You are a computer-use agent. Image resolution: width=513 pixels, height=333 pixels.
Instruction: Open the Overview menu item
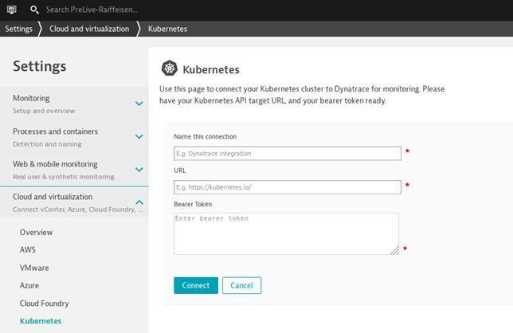tap(36, 233)
